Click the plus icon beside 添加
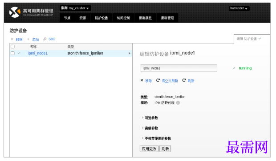This screenshot has height=161, width=276. click(28, 39)
